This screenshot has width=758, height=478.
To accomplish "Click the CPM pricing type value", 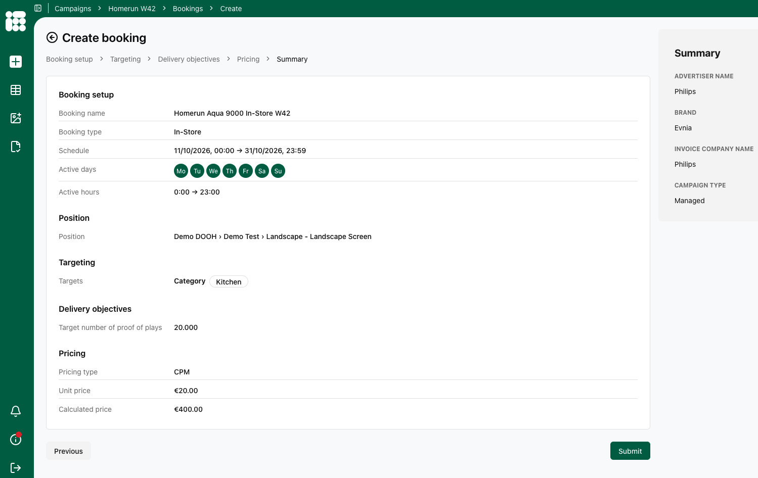I will tap(182, 372).
